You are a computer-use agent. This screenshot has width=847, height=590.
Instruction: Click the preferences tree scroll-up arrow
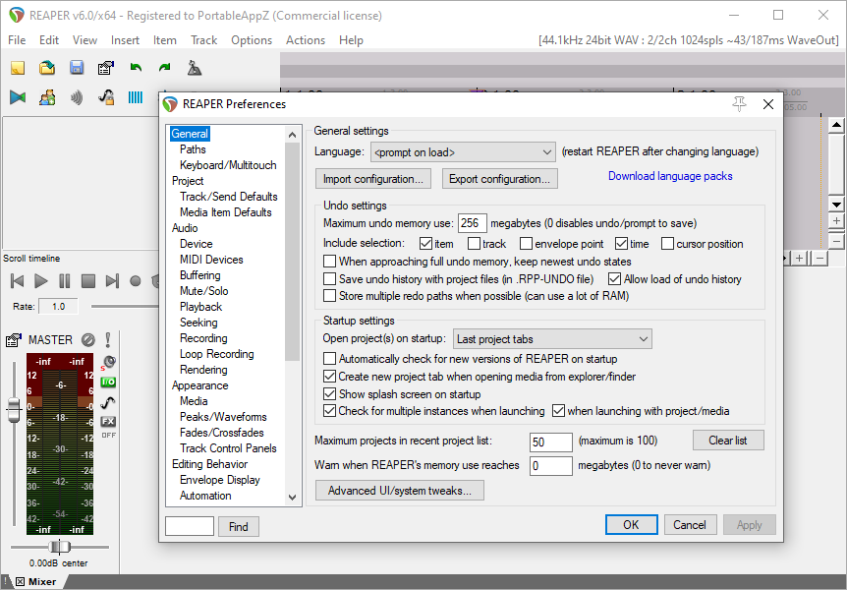[x=292, y=135]
